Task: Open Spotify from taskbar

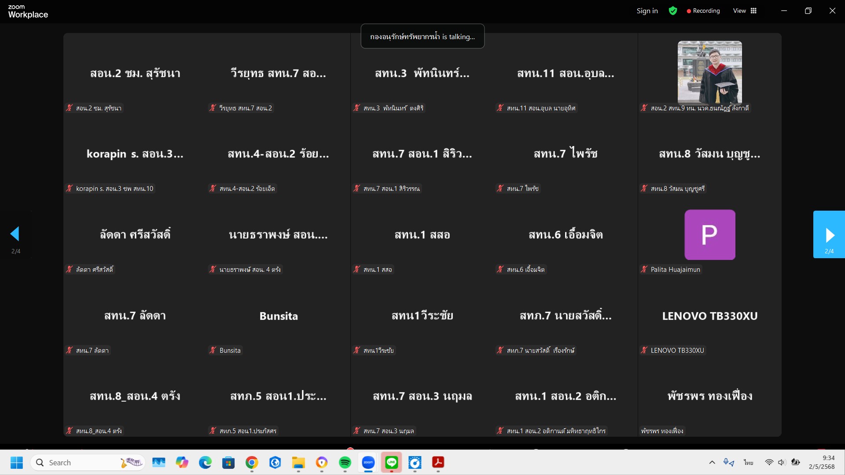Action: tap(345, 463)
